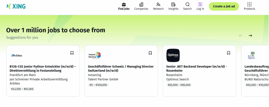Open Senior .NET Backend Developer job listing
269x107 pixels.
click(x=196, y=67)
